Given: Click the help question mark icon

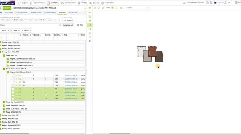Looking at the screenshot, I should click(207, 3).
